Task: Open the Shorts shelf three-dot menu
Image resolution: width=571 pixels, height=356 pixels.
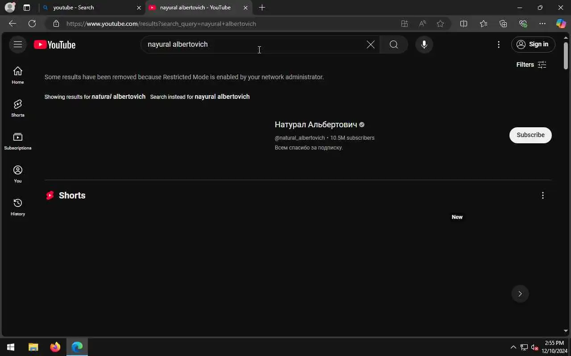Action: 543,195
